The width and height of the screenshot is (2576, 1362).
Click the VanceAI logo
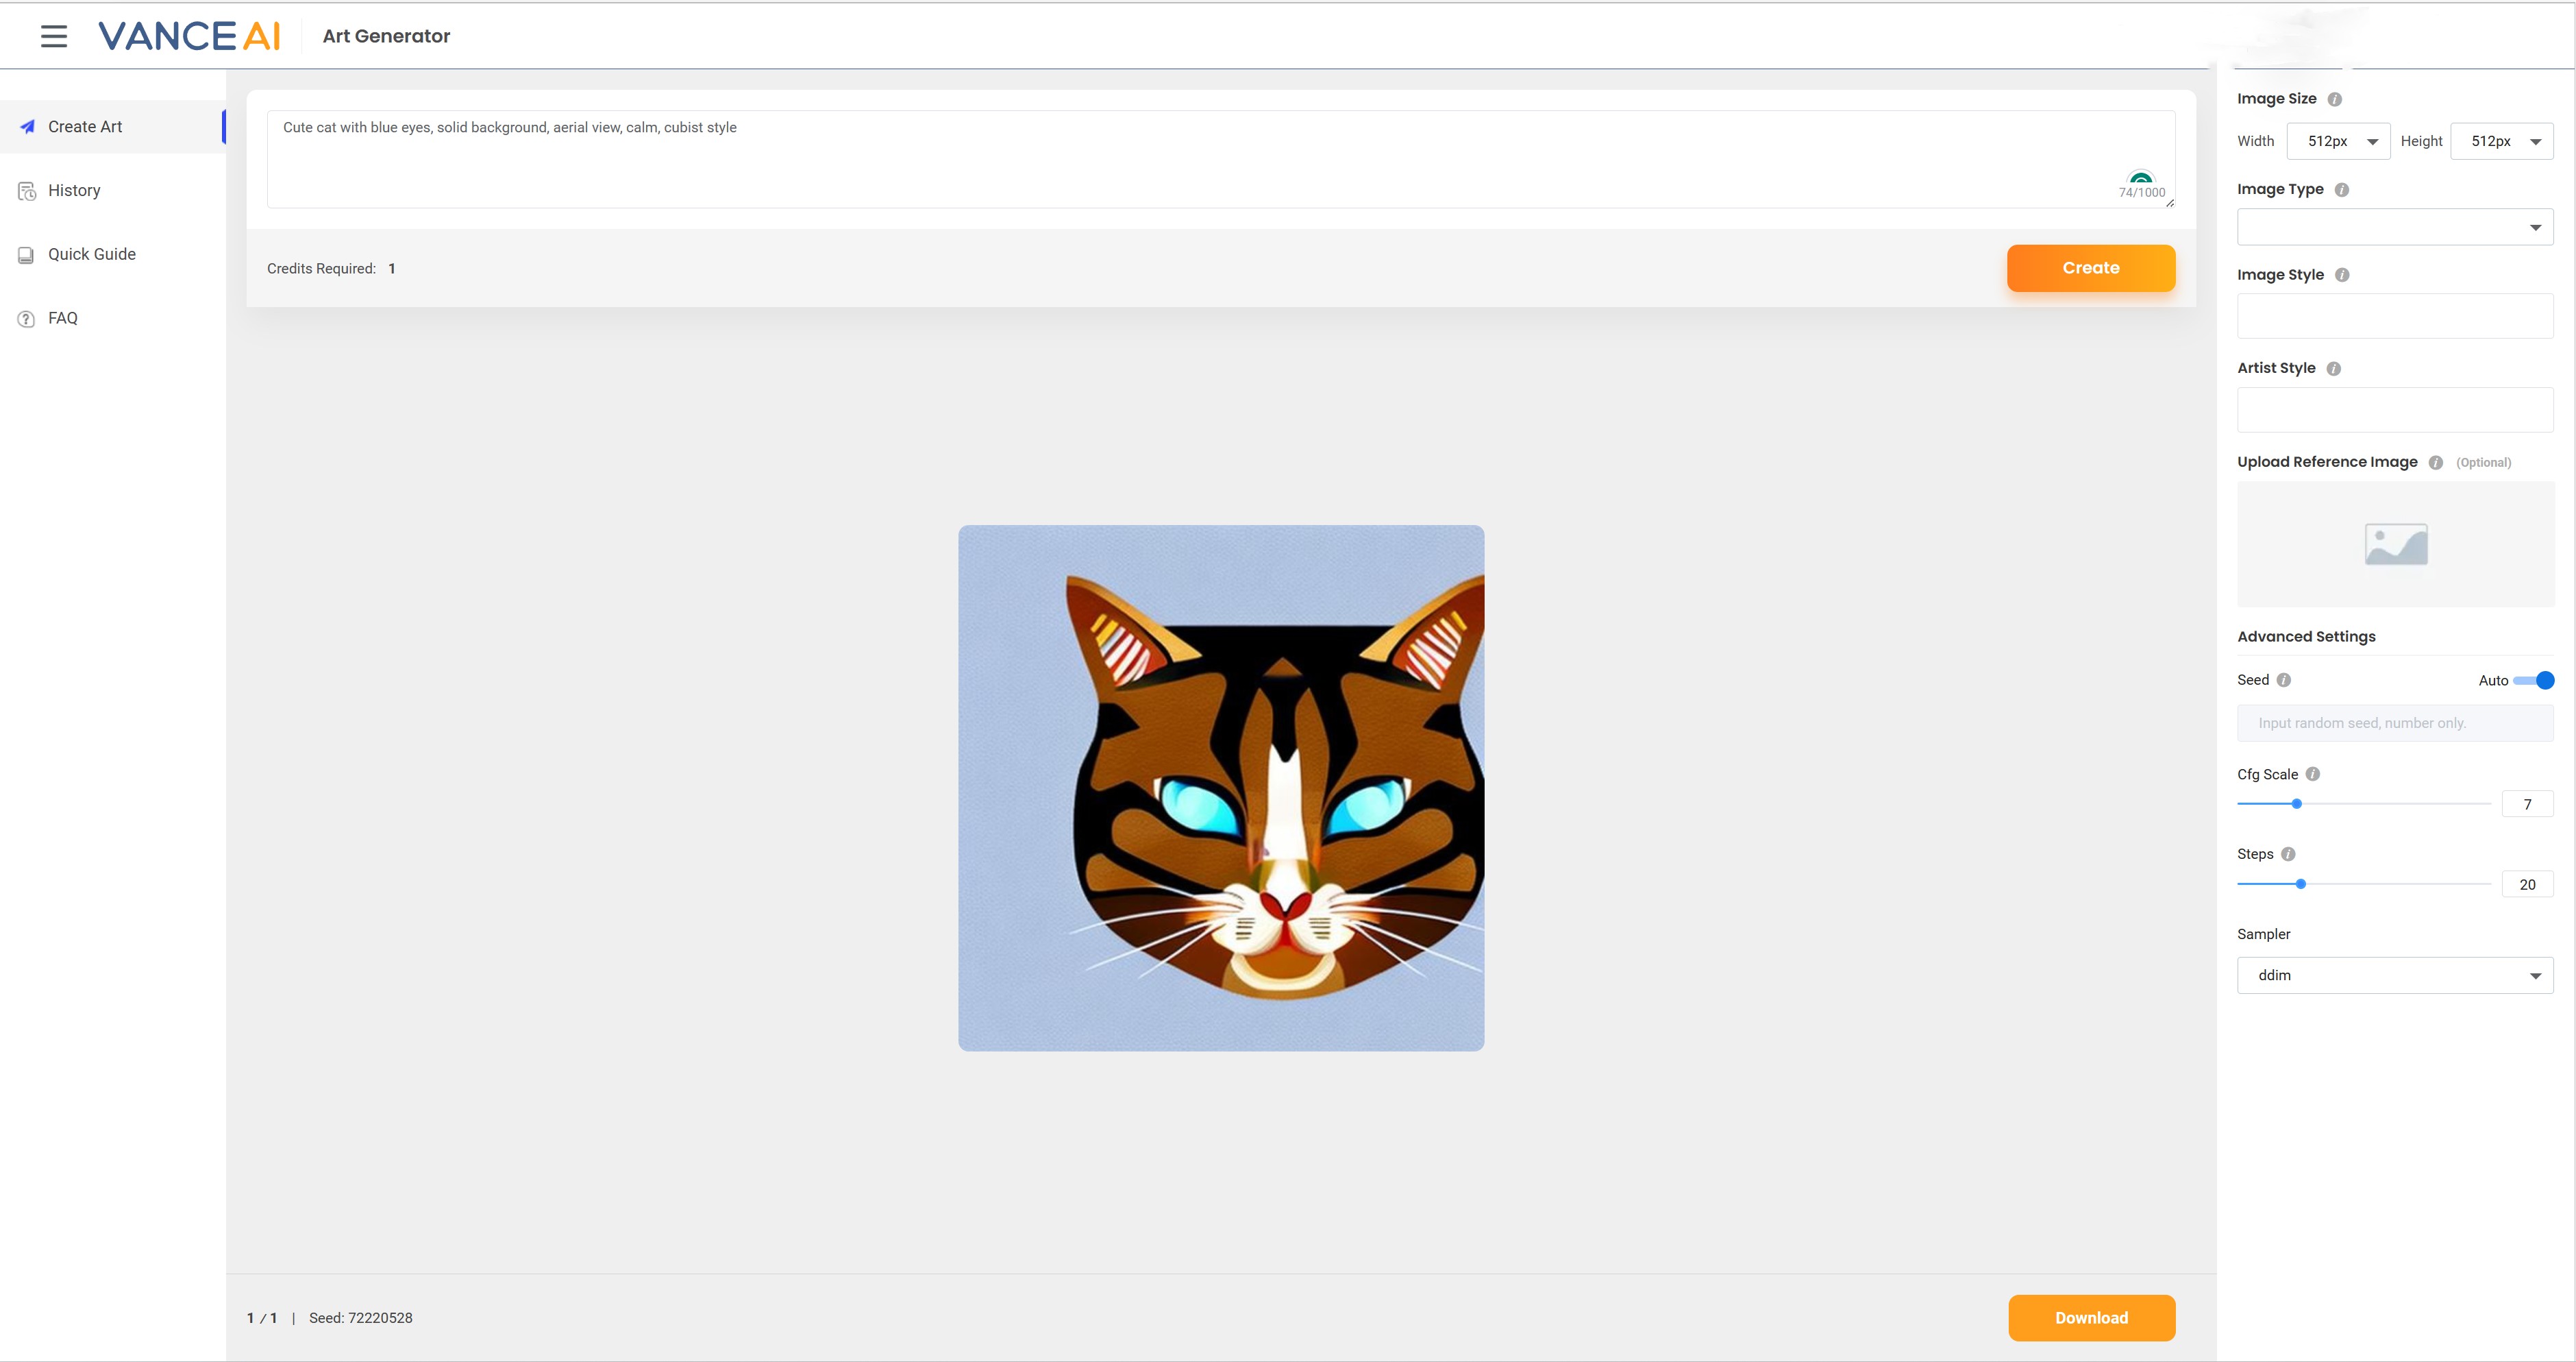189,36
